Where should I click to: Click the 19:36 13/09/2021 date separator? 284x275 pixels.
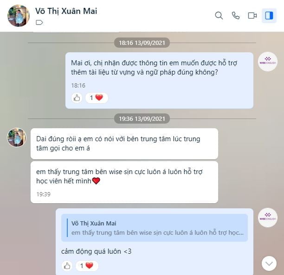click(142, 119)
